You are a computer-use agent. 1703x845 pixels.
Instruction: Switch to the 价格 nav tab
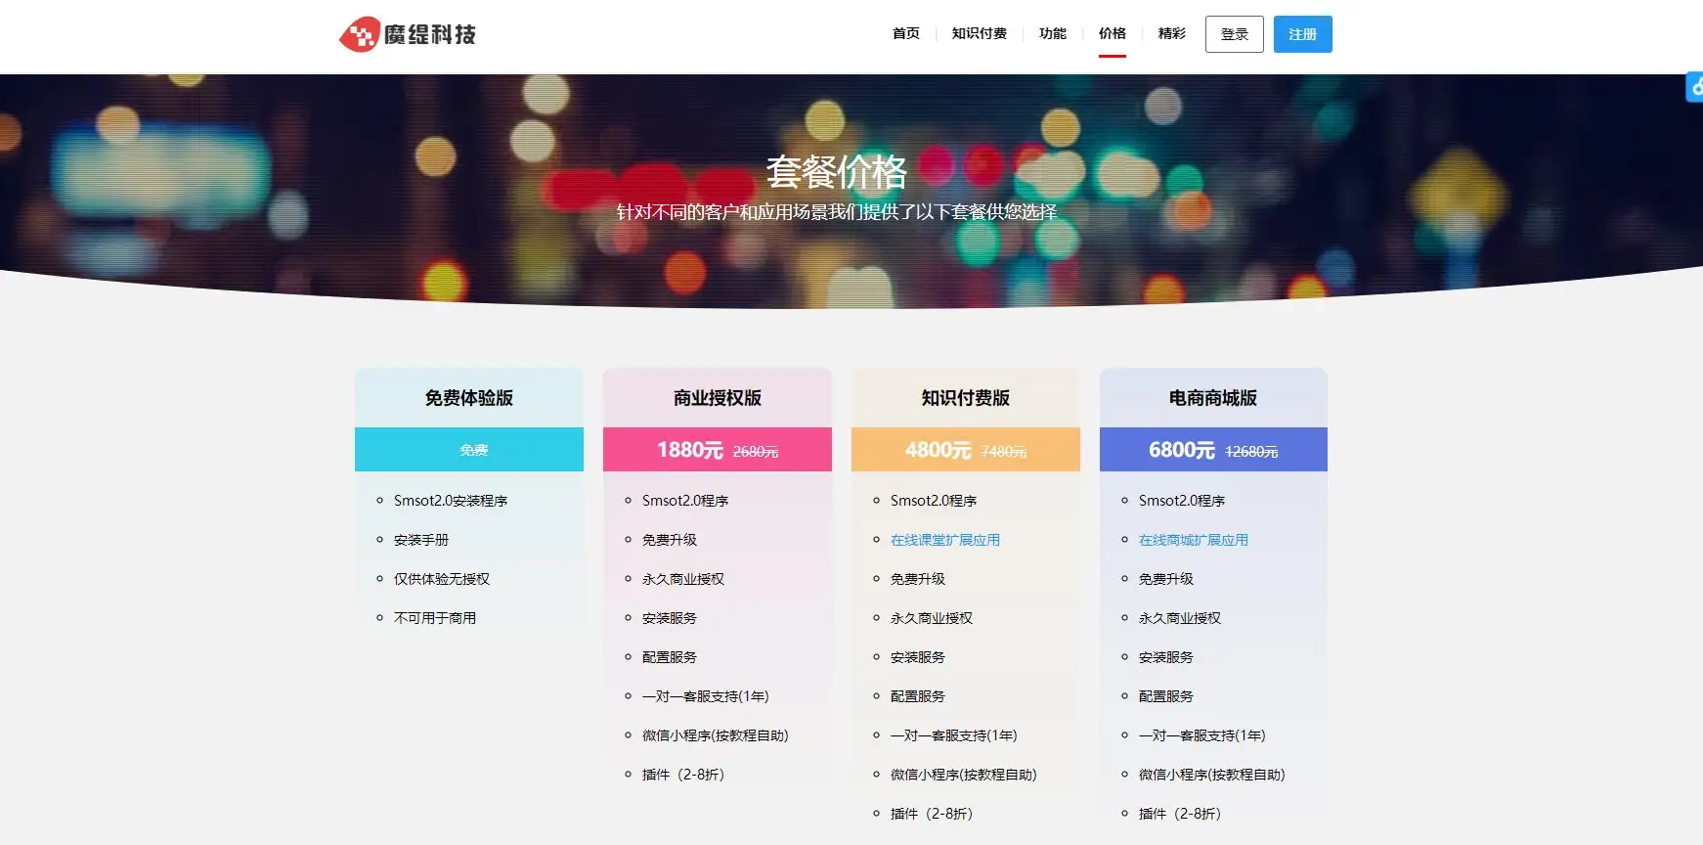pos(1112,34)
